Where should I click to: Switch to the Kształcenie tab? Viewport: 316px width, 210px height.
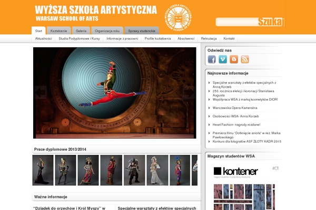coord(58,31)
